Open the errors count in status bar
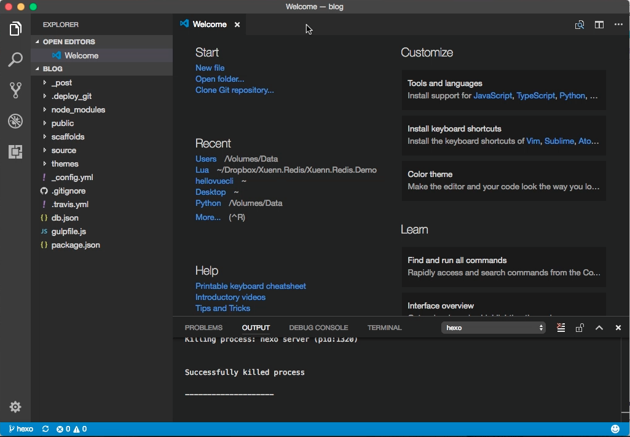 point(63,429)
